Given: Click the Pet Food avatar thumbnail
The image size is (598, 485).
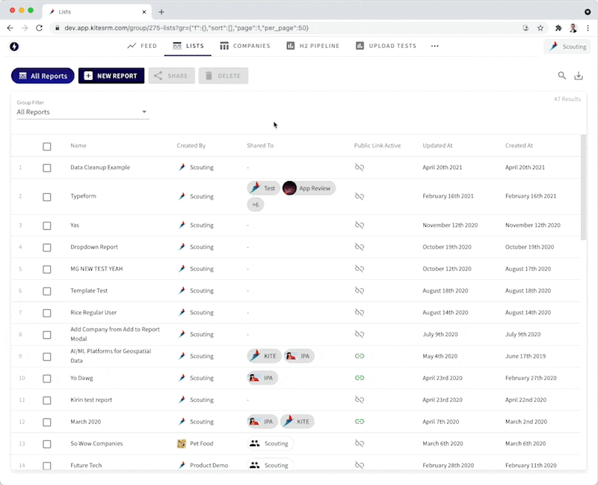Looking at the screenshot, I should click(x=182, y=443).
